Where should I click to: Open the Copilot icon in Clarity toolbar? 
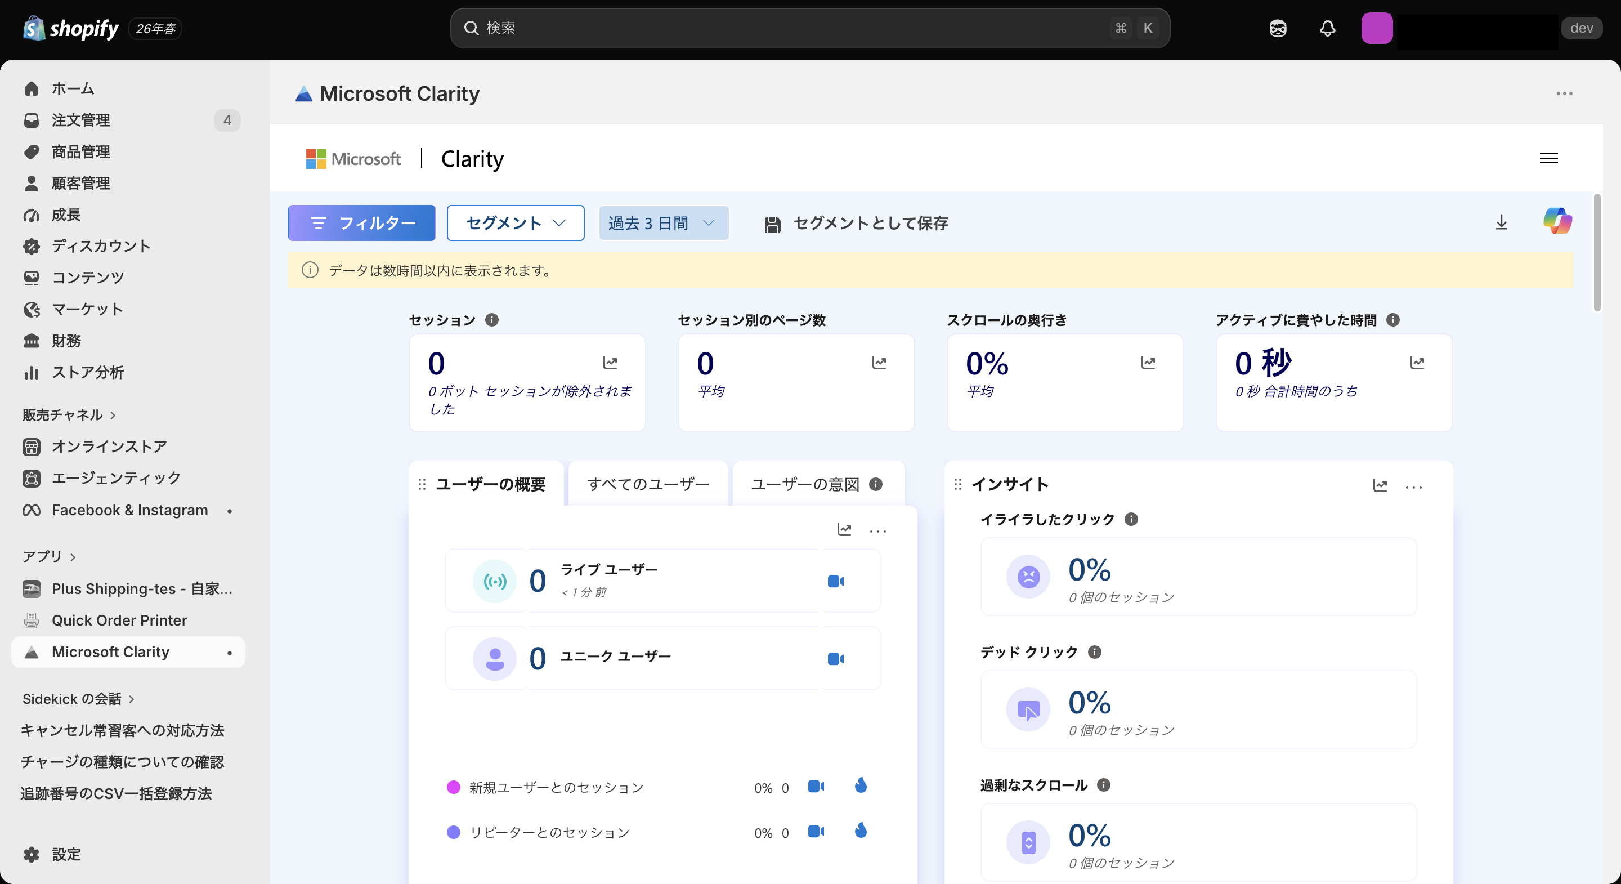coord(1557,222)
